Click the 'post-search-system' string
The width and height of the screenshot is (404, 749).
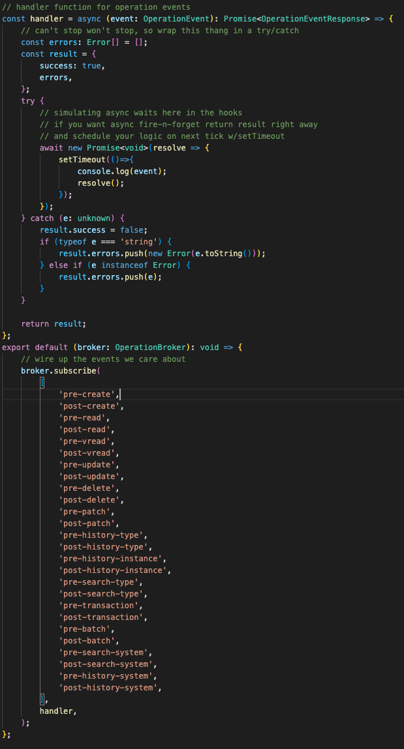coord(106,664)
